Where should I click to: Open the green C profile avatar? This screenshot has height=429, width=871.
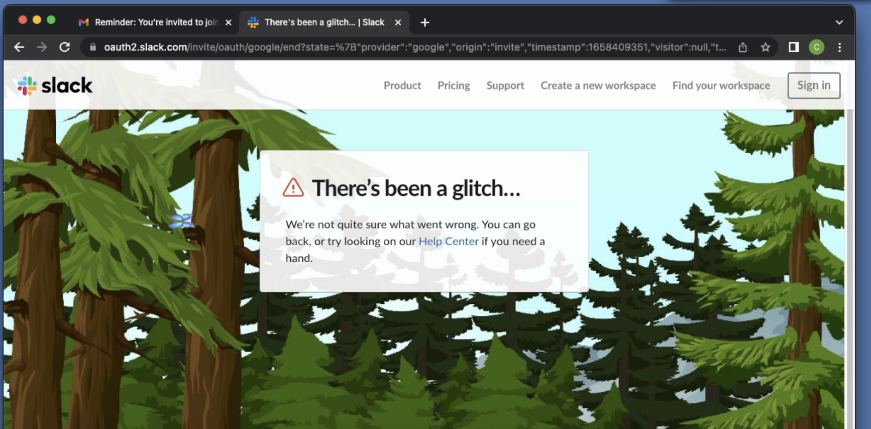(816, 47)
